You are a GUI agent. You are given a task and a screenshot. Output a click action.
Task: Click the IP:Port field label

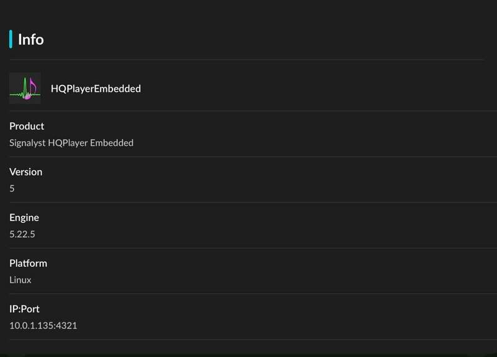tap(25, 309)
